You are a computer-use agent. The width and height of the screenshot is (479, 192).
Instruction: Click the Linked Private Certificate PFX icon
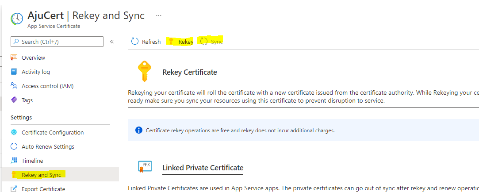tap(145, 166)
